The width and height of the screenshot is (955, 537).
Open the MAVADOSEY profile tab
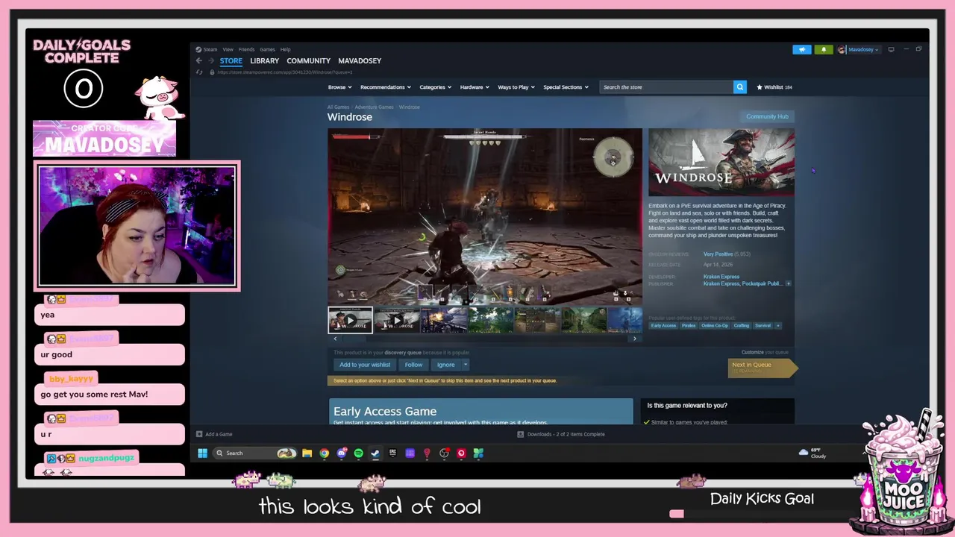[360, 60]
